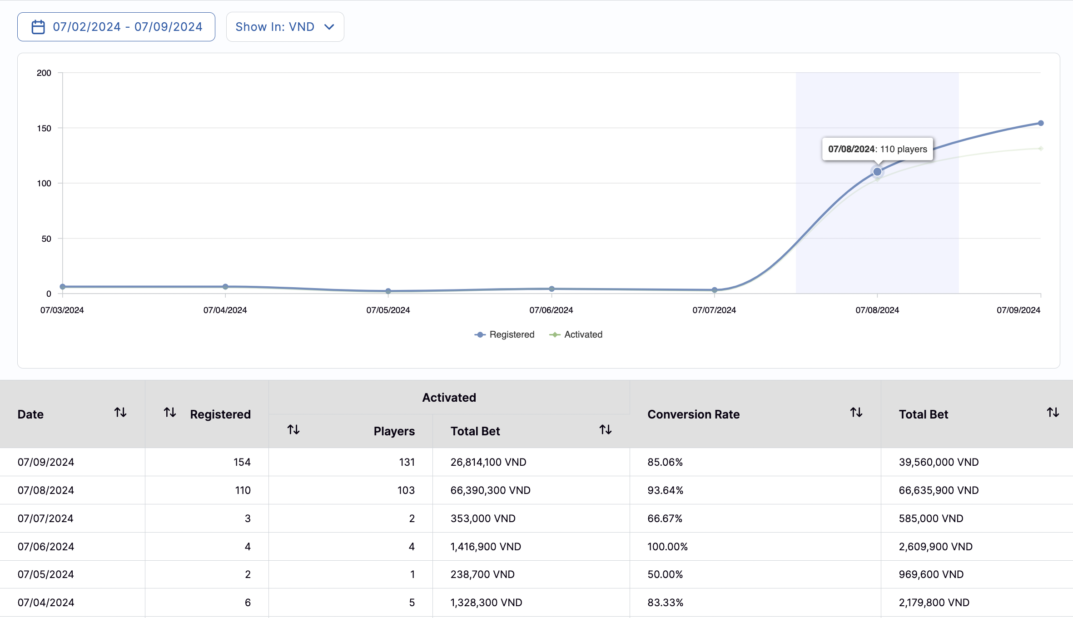Click the Conversion Rate column header
Viewport: 1073px width, 618px height.
tap(693, 414)
